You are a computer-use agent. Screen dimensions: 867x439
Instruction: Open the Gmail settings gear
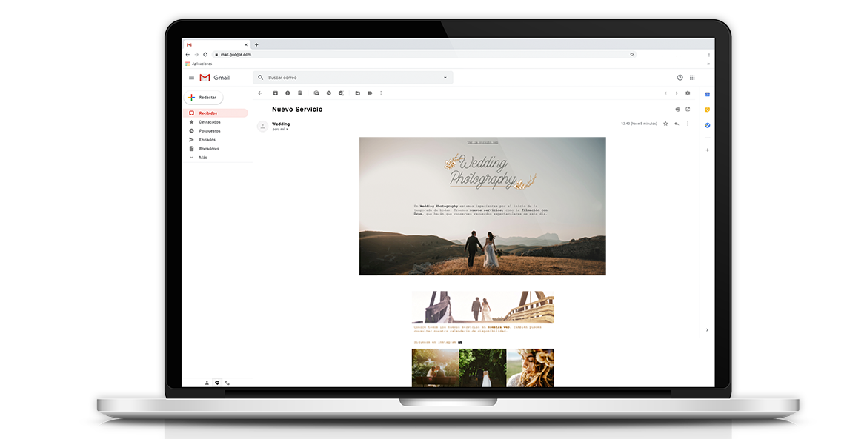[688, 93]
